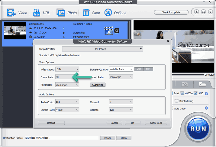The image size is (216, 147).
Task: Click the Customize button
Action: coord(98,85)
